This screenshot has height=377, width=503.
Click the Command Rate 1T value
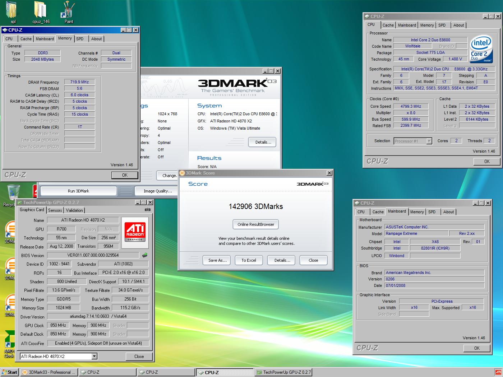(x=80, y=127)
